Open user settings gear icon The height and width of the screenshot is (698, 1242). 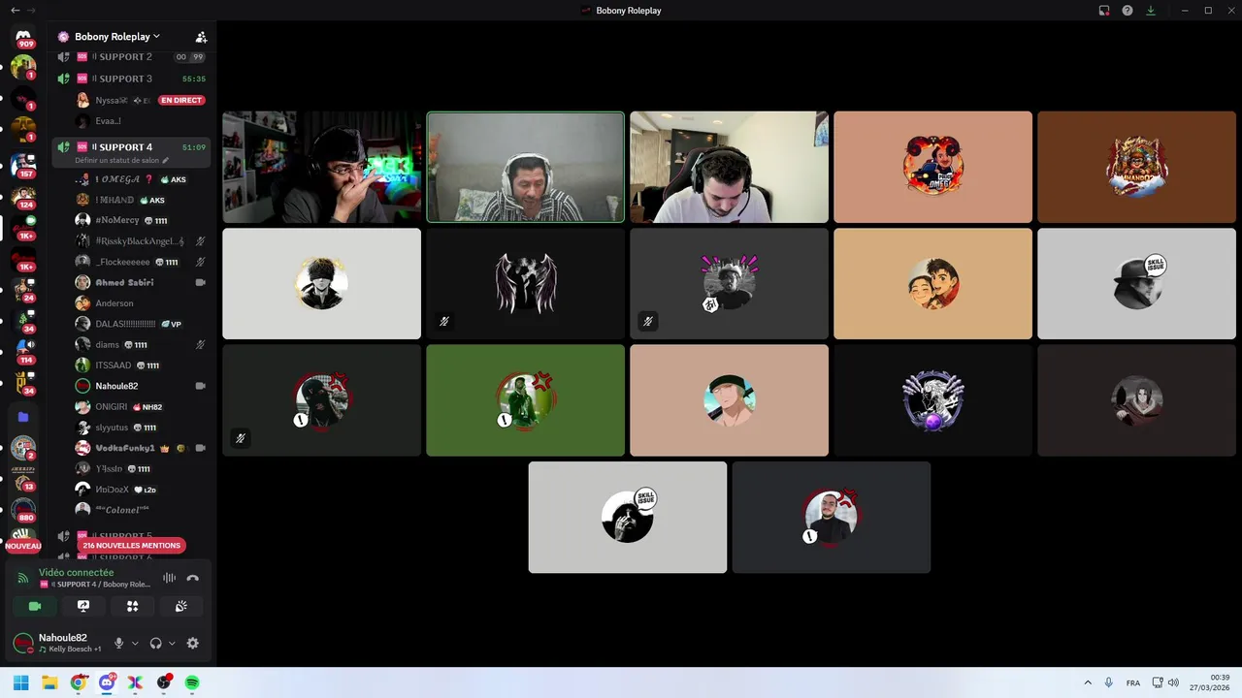[x=192, y=643]
